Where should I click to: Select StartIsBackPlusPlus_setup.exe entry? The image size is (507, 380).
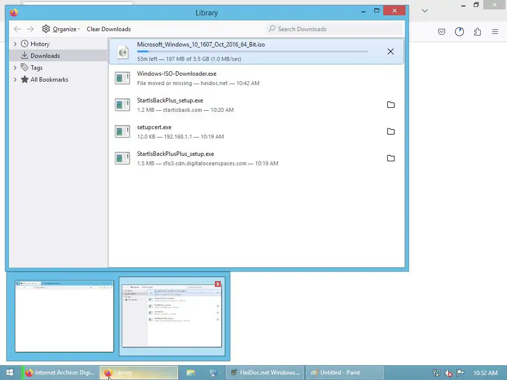pyautogui.click(x=256, y=159)
